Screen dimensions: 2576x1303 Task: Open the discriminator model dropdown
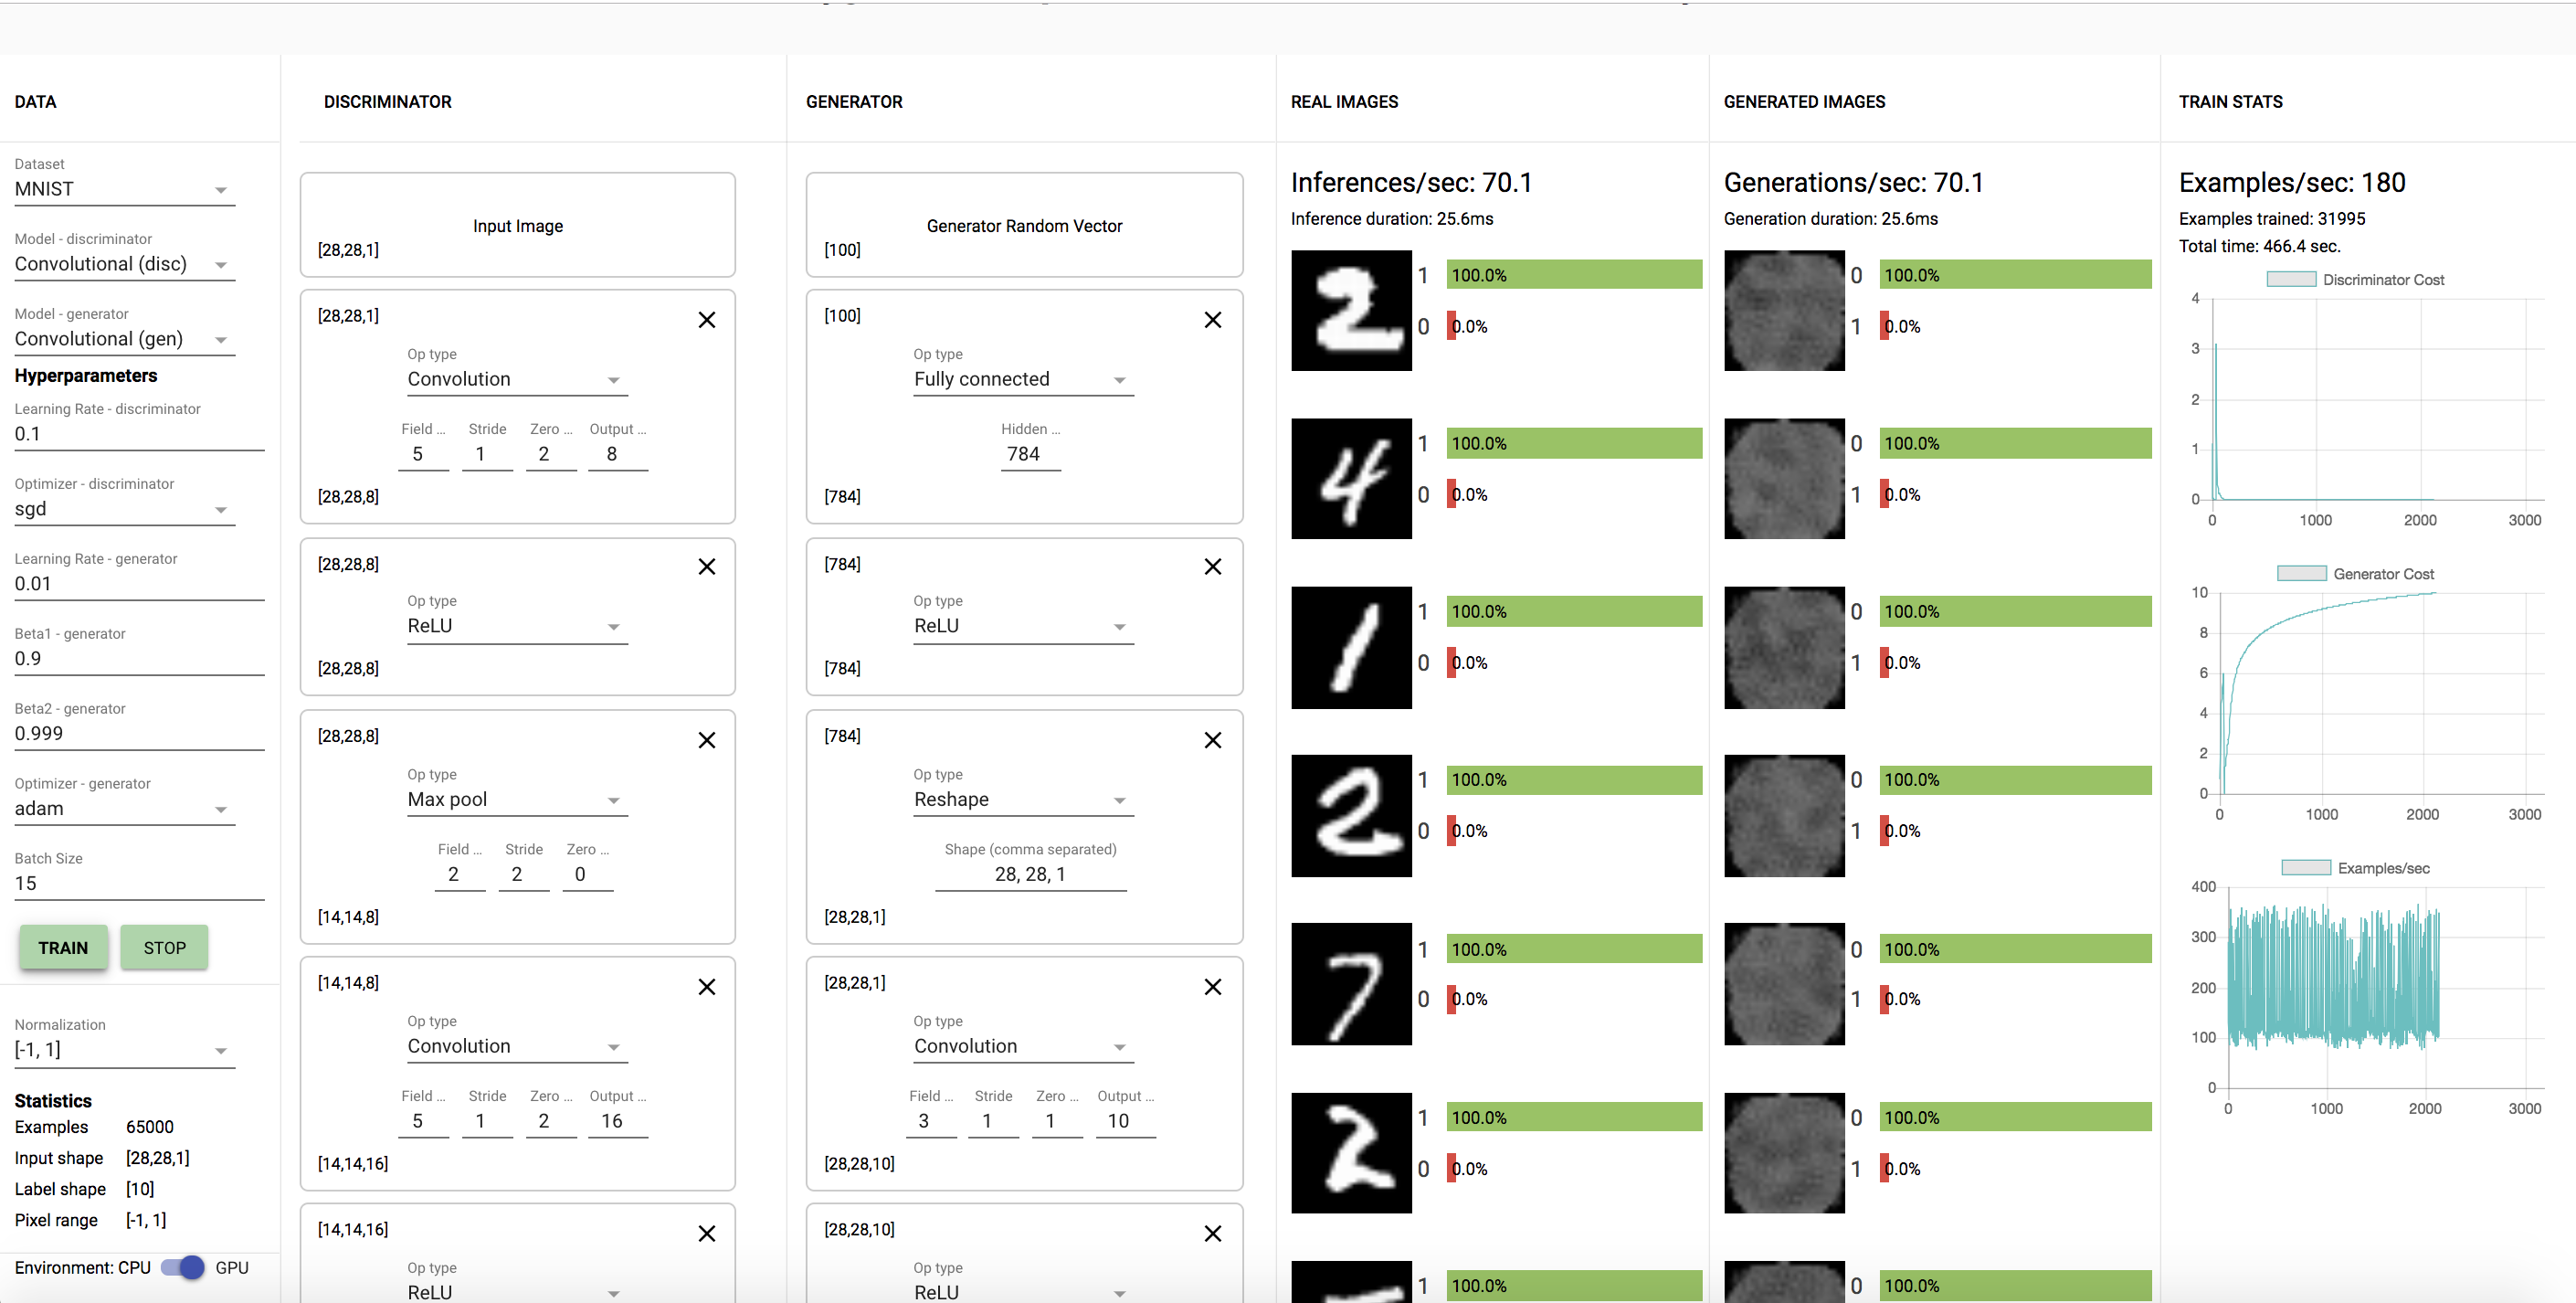pos(124,265)
